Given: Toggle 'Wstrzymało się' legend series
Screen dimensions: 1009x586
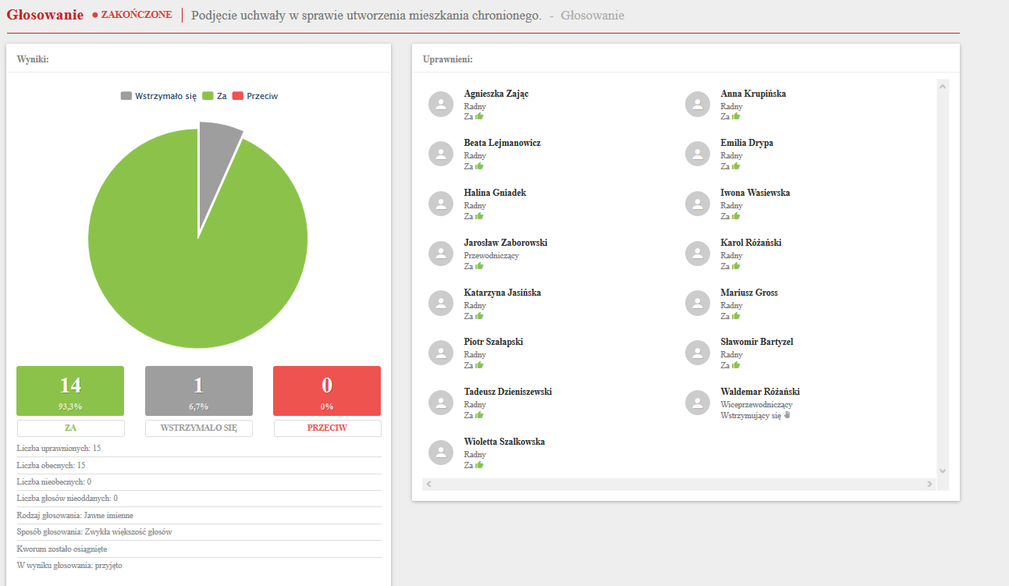Looking at the screenshot, I should click(x=158, y=96).
